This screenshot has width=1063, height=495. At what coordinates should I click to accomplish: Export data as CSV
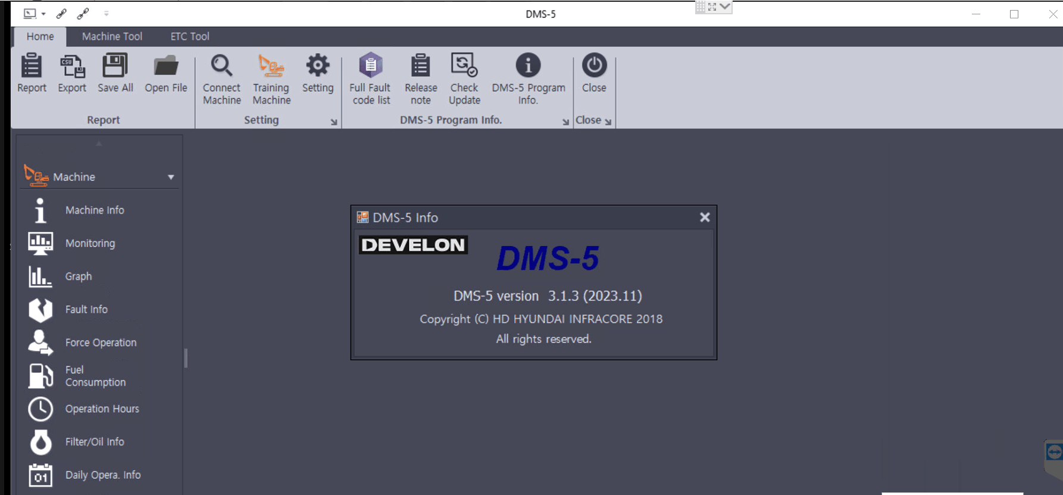[72, 66]
